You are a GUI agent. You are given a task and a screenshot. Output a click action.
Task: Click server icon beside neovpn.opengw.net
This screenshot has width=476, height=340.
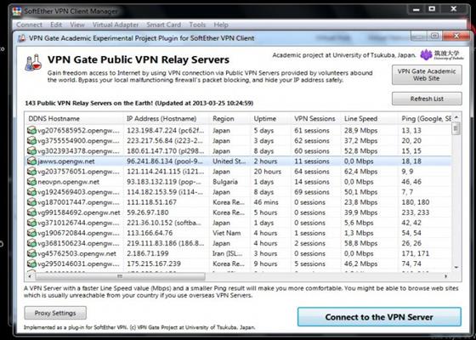pos(31,182)
